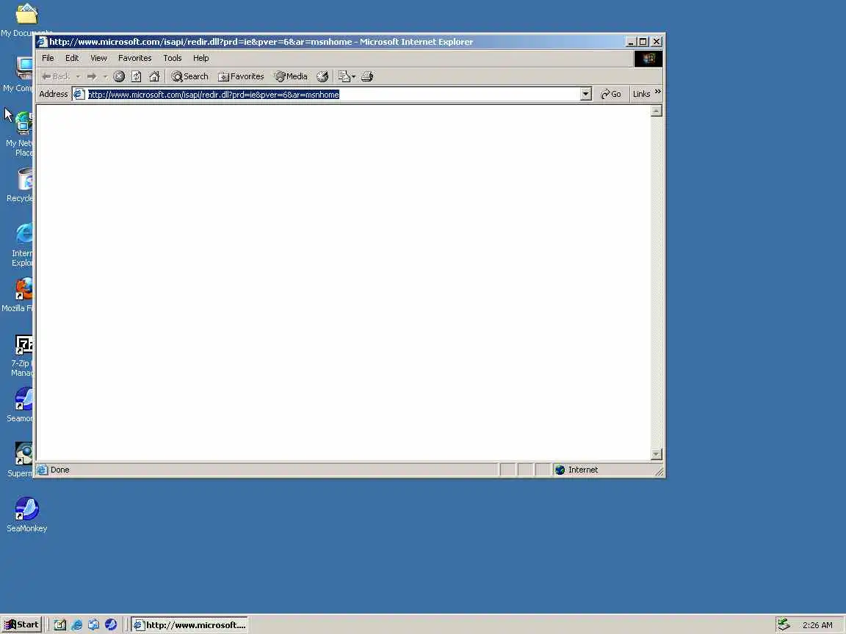The height and width of the screenshot is (634, 846).
Task: Click the Windows logo throbber
Action: pyautogui.click(x=648, y=58)
